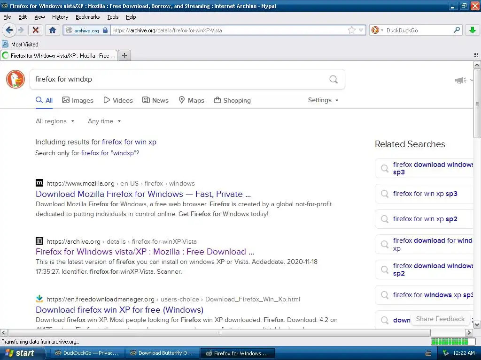Stop loading with the red X button
This screenshot has height=360, width=481.
pyautogui.click(x=36, y=30)
